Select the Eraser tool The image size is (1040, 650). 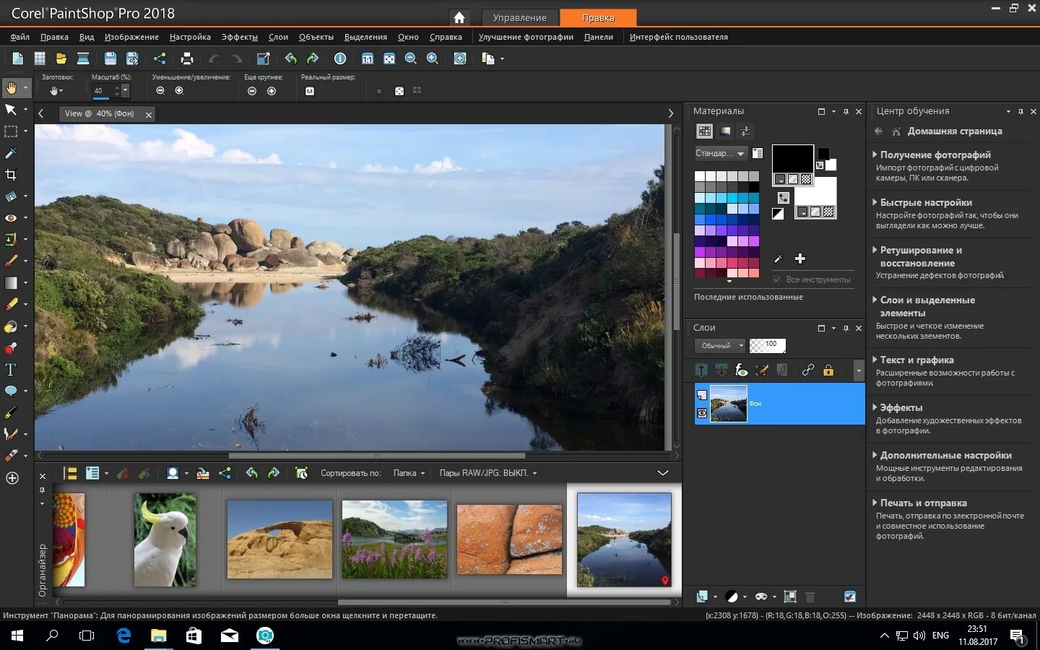[11, 305]
